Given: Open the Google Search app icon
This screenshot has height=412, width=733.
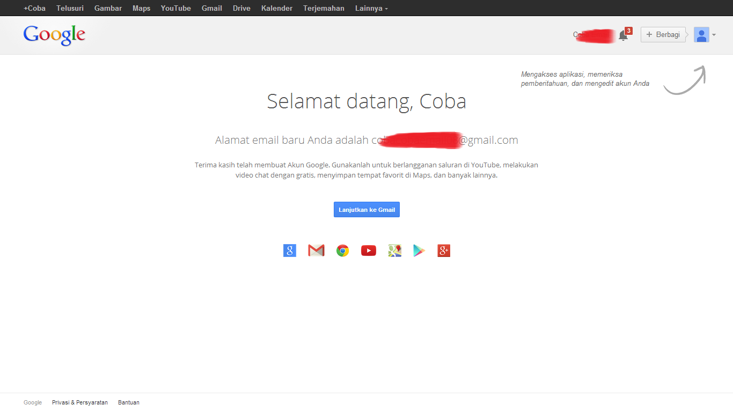Looking at the screenshot, I should tap(290, 251).
